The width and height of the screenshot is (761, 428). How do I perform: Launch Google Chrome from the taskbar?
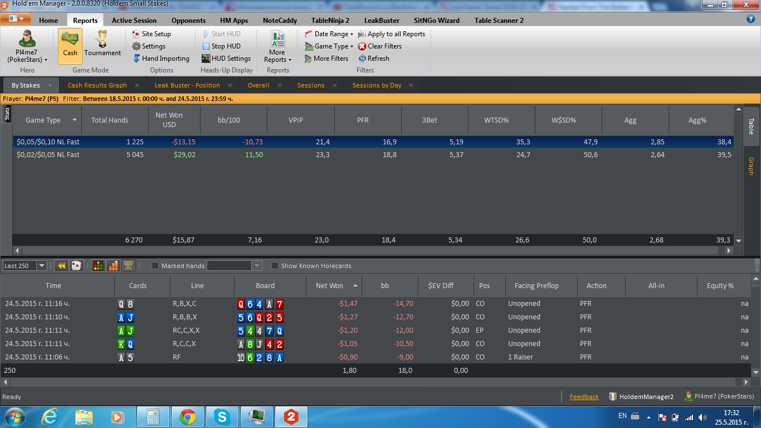tap(187, 417)
